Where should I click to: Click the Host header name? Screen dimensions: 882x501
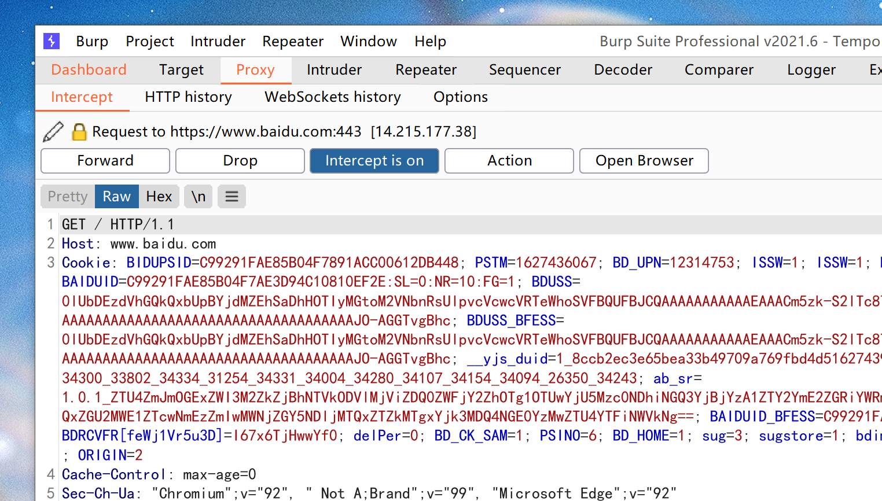[x=78, y=244]
